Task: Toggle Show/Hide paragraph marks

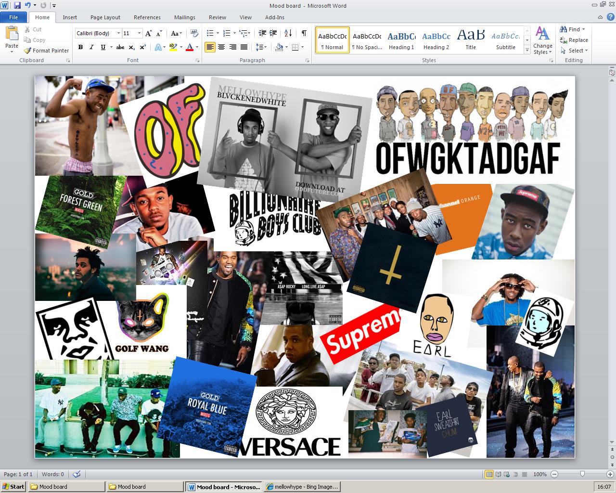Action: pyautogui.click(x=304, y=33)
